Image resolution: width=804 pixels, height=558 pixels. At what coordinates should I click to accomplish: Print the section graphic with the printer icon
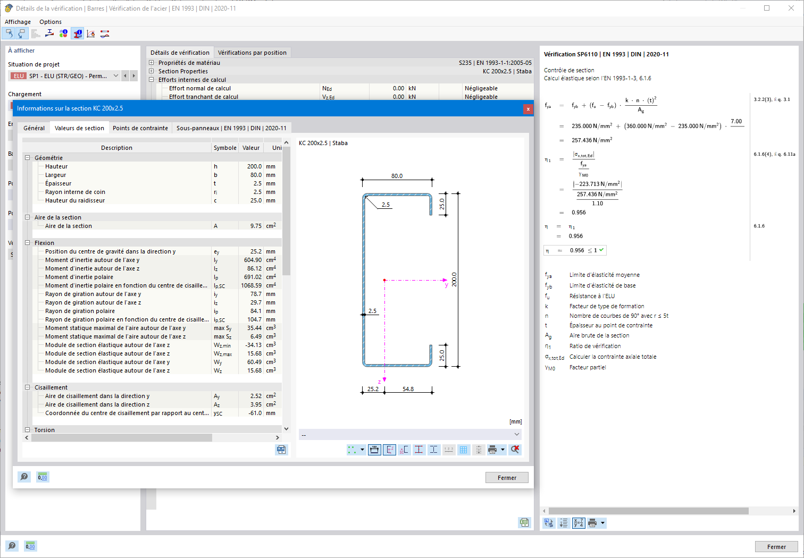492,450
